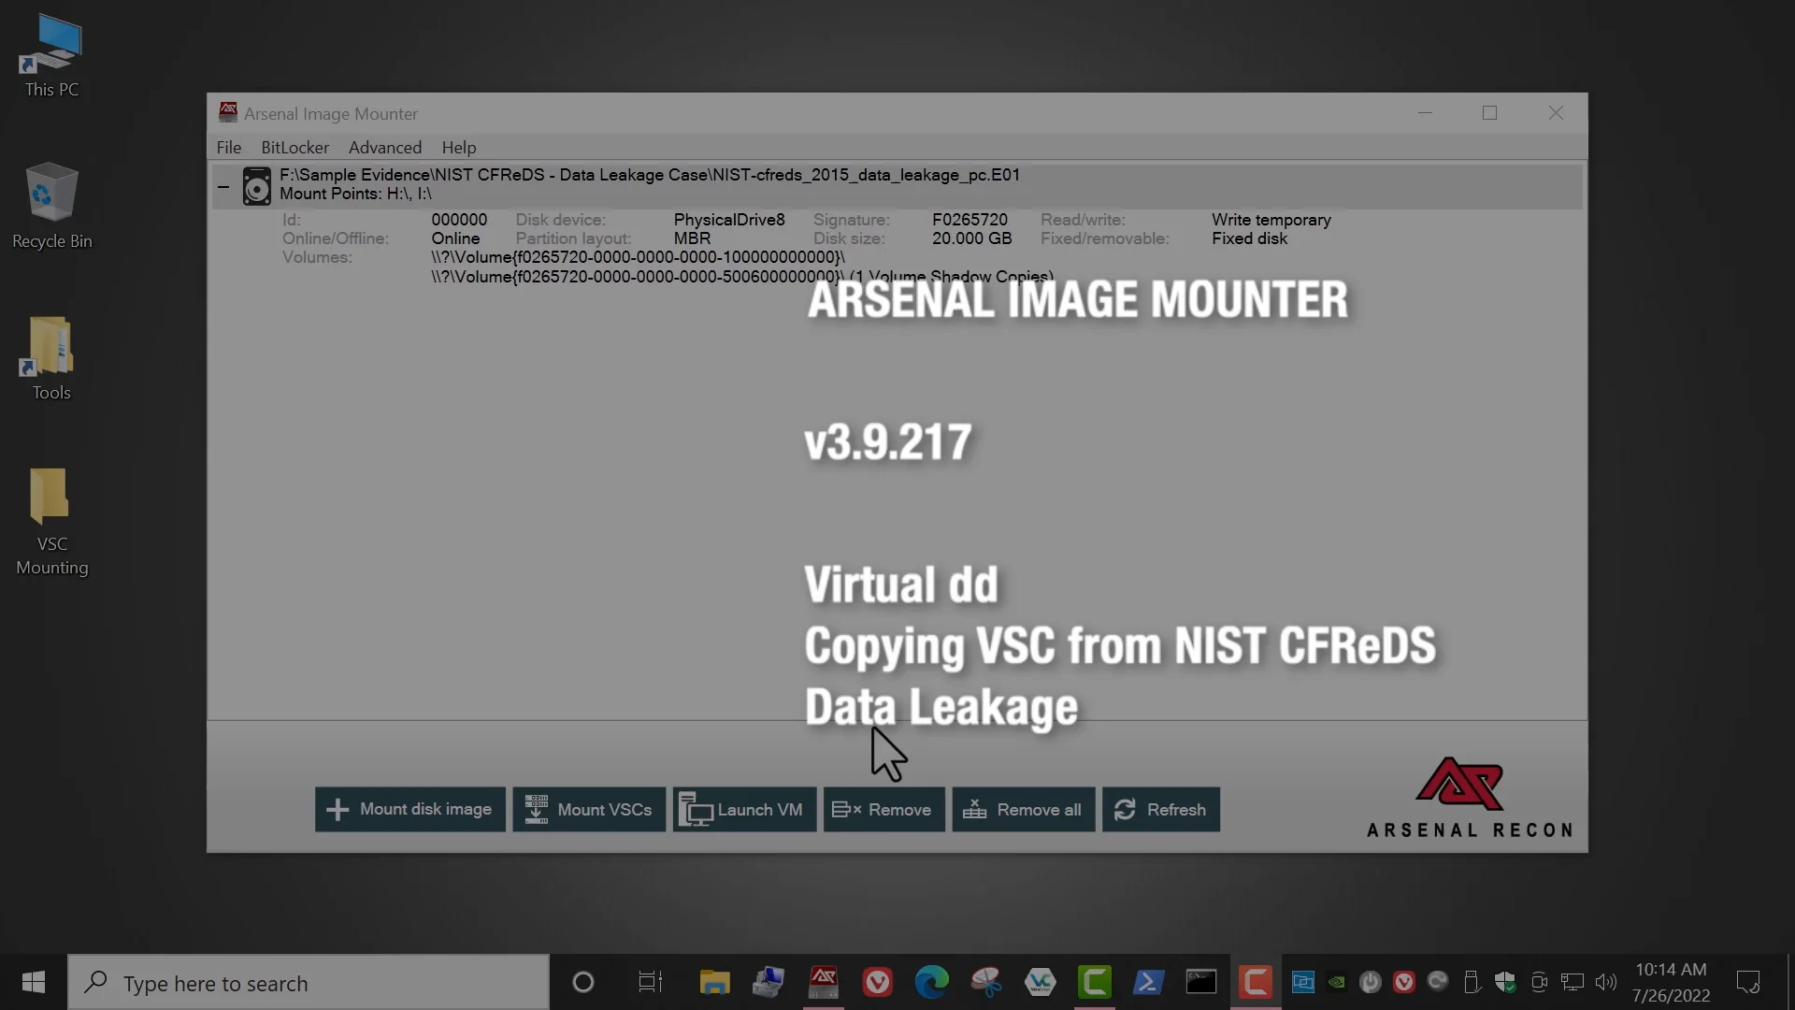Viewport: 1795px width, 1010px height.
Task: Open Windows Security from the system tray
Action: pyautogui.click(x=1504, y=982)
